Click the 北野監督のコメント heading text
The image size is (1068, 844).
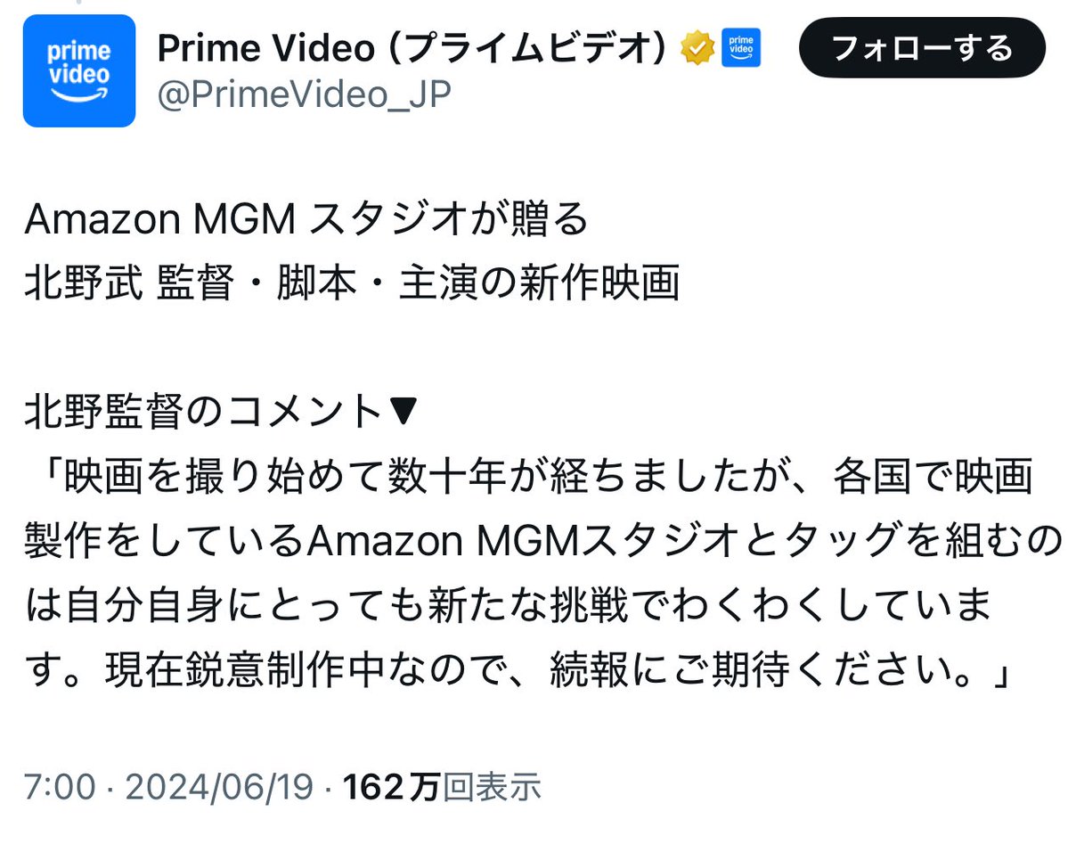(203, 411)
